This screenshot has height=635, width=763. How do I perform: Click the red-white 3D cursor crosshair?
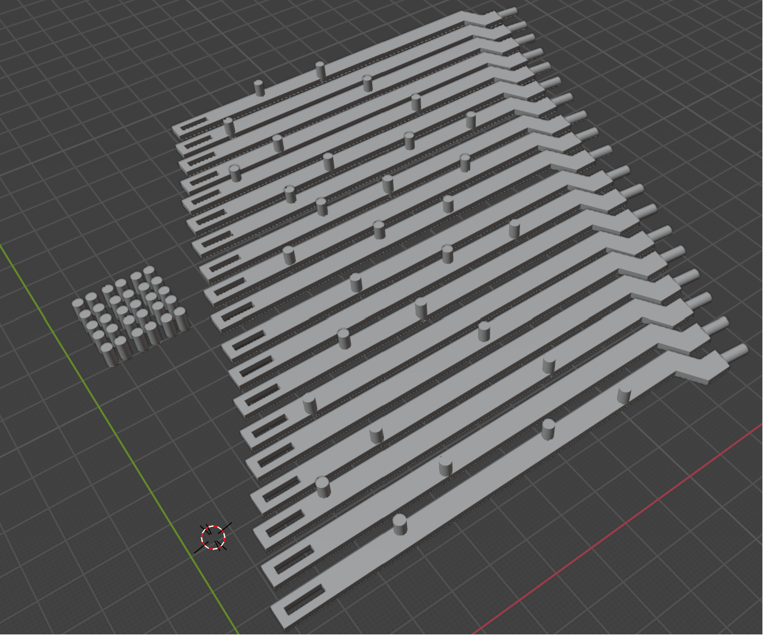point(213,537)
